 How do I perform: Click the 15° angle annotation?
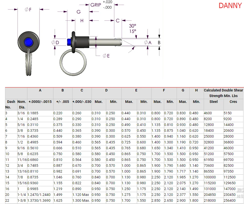(132, 31)
